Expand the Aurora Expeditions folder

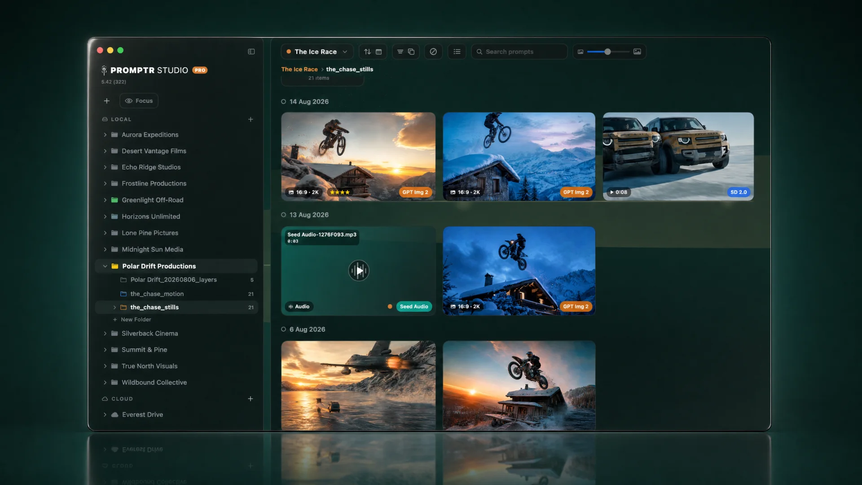[x=105, y=135]
